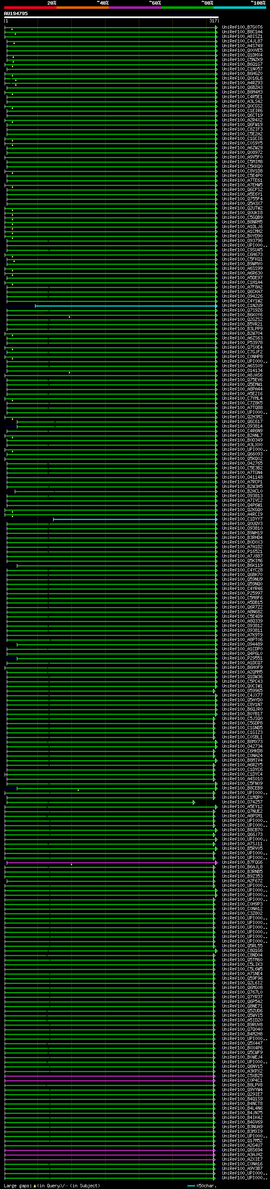Click the UniRef100_C1DYY7 label

[242, 519]
